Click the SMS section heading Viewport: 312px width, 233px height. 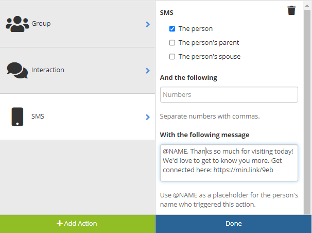point(167,12)
